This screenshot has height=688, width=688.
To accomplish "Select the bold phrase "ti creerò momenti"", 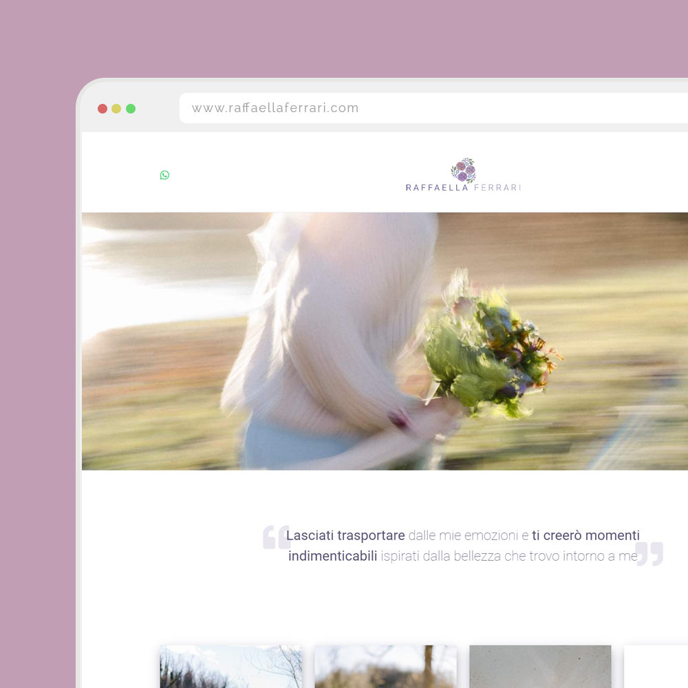I will pos(585,535).
